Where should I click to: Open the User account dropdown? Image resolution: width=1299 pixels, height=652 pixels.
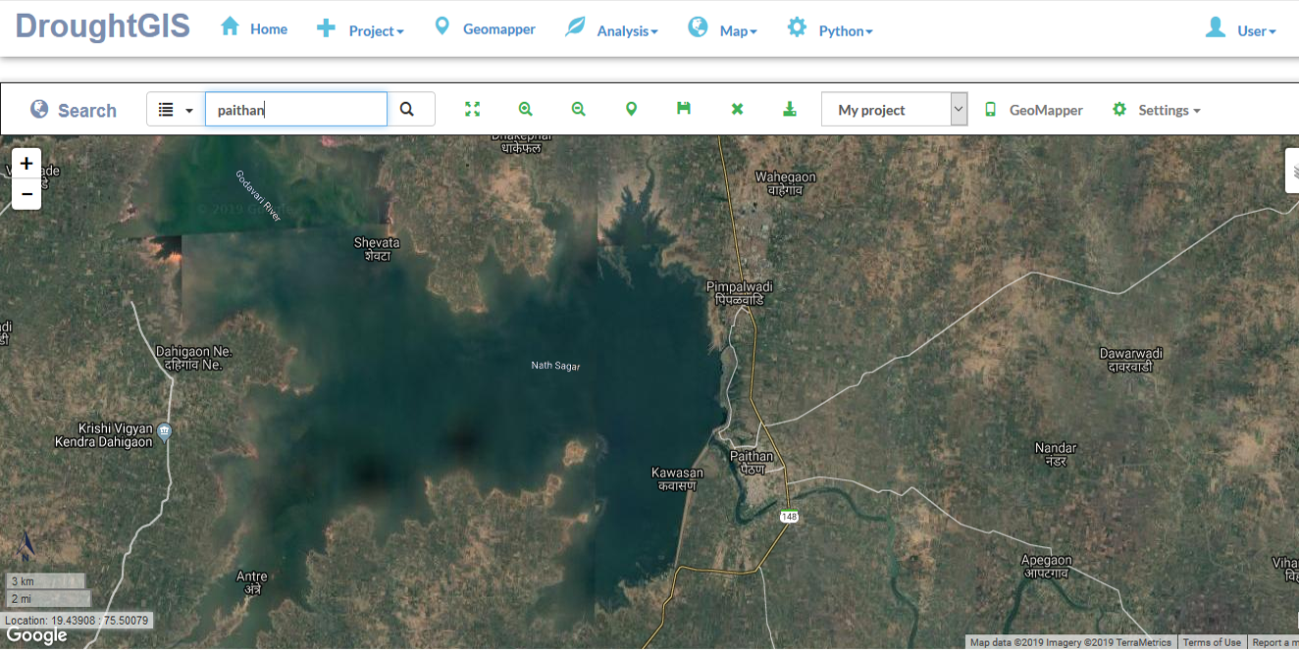[1241, 29]
